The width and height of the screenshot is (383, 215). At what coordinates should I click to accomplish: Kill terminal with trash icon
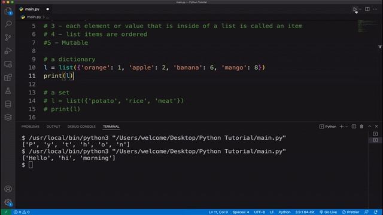click(x=361, y=126)
